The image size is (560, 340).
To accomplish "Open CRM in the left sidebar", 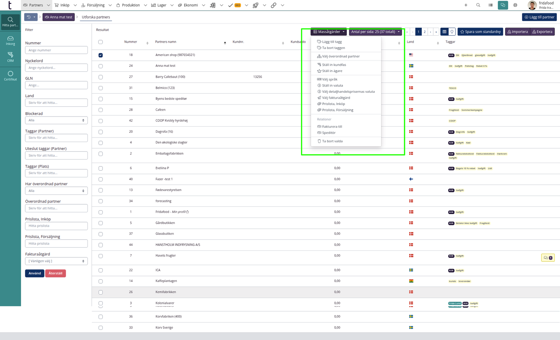I will click(x=10, y=57).
